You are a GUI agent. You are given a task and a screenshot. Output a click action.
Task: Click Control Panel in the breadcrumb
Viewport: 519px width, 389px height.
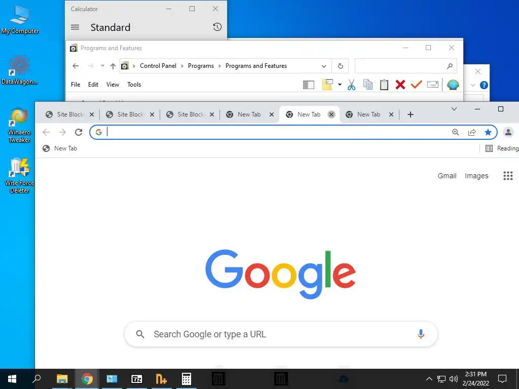[158, 66]
